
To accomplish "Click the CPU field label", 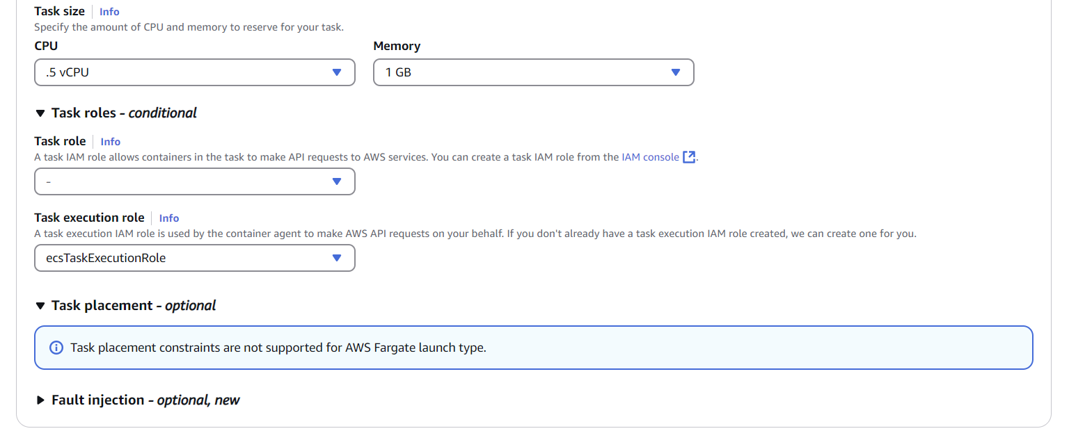I will tap(46, 46).
